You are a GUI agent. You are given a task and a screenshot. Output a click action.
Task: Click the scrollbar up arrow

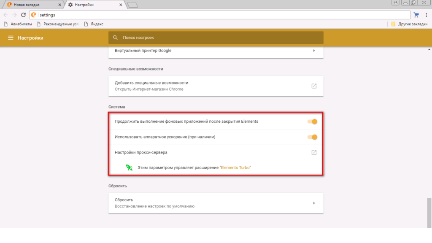pos(429,50)
